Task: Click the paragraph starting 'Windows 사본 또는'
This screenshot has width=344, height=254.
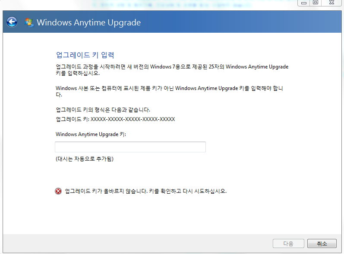Action: [x=169, y=91]
